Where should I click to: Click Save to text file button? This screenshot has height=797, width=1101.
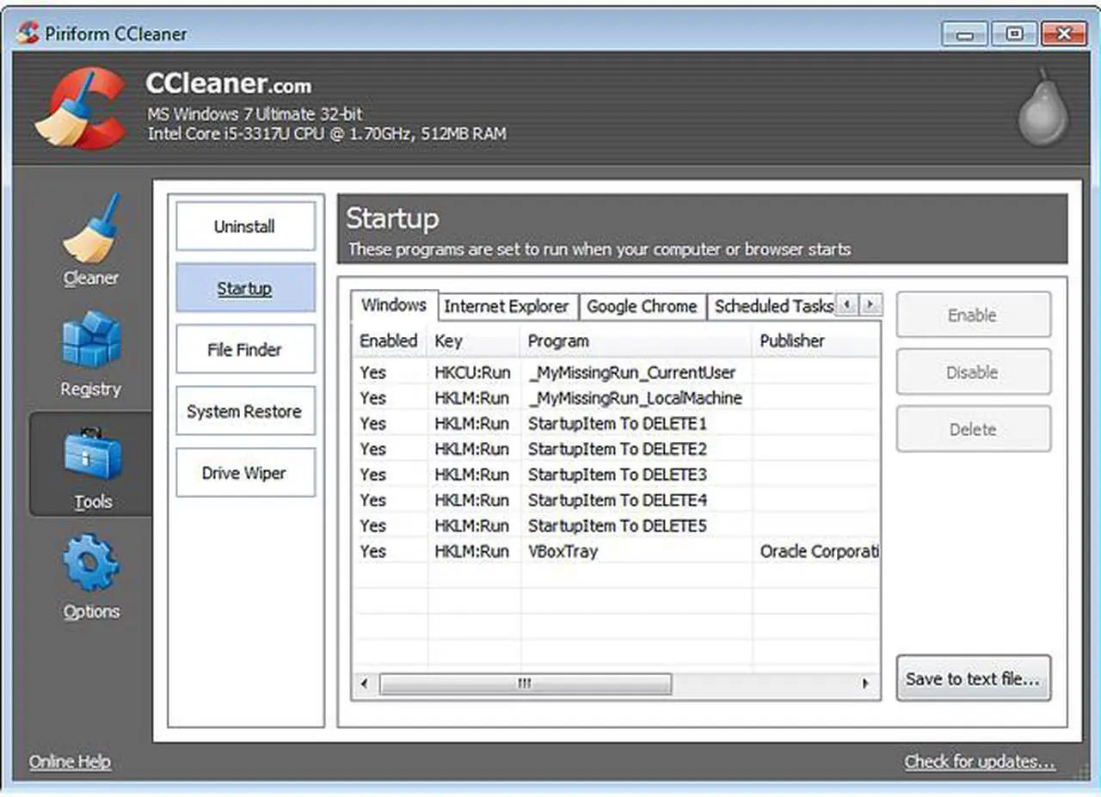click(973, 678)
